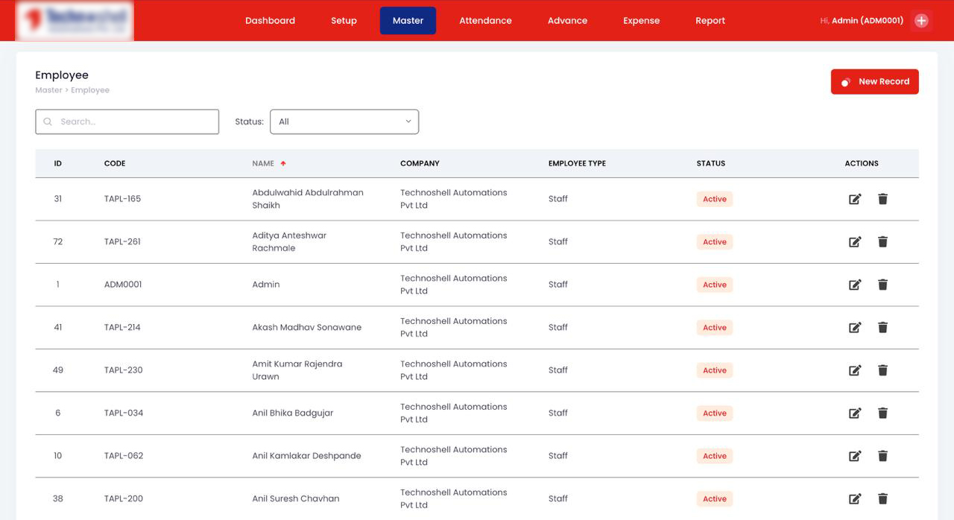Select the Expense menu

(641, 21)
